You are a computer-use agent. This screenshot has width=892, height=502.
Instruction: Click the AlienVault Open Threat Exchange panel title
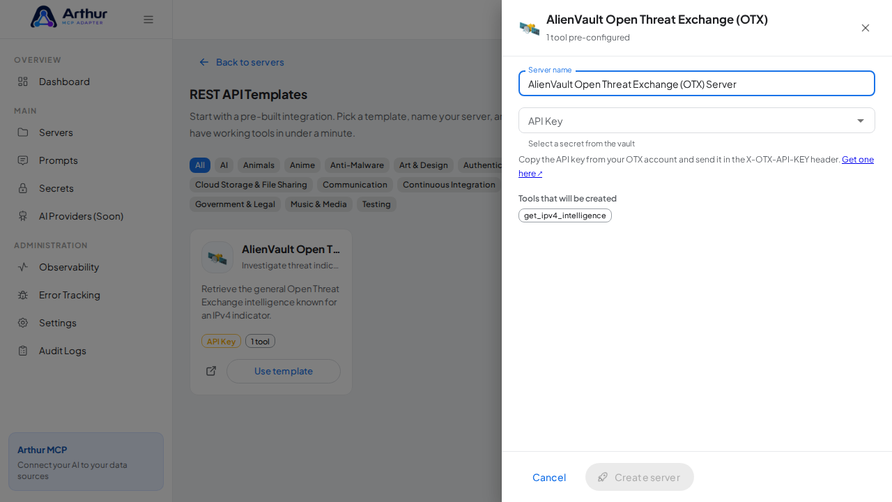pos(657,20)
